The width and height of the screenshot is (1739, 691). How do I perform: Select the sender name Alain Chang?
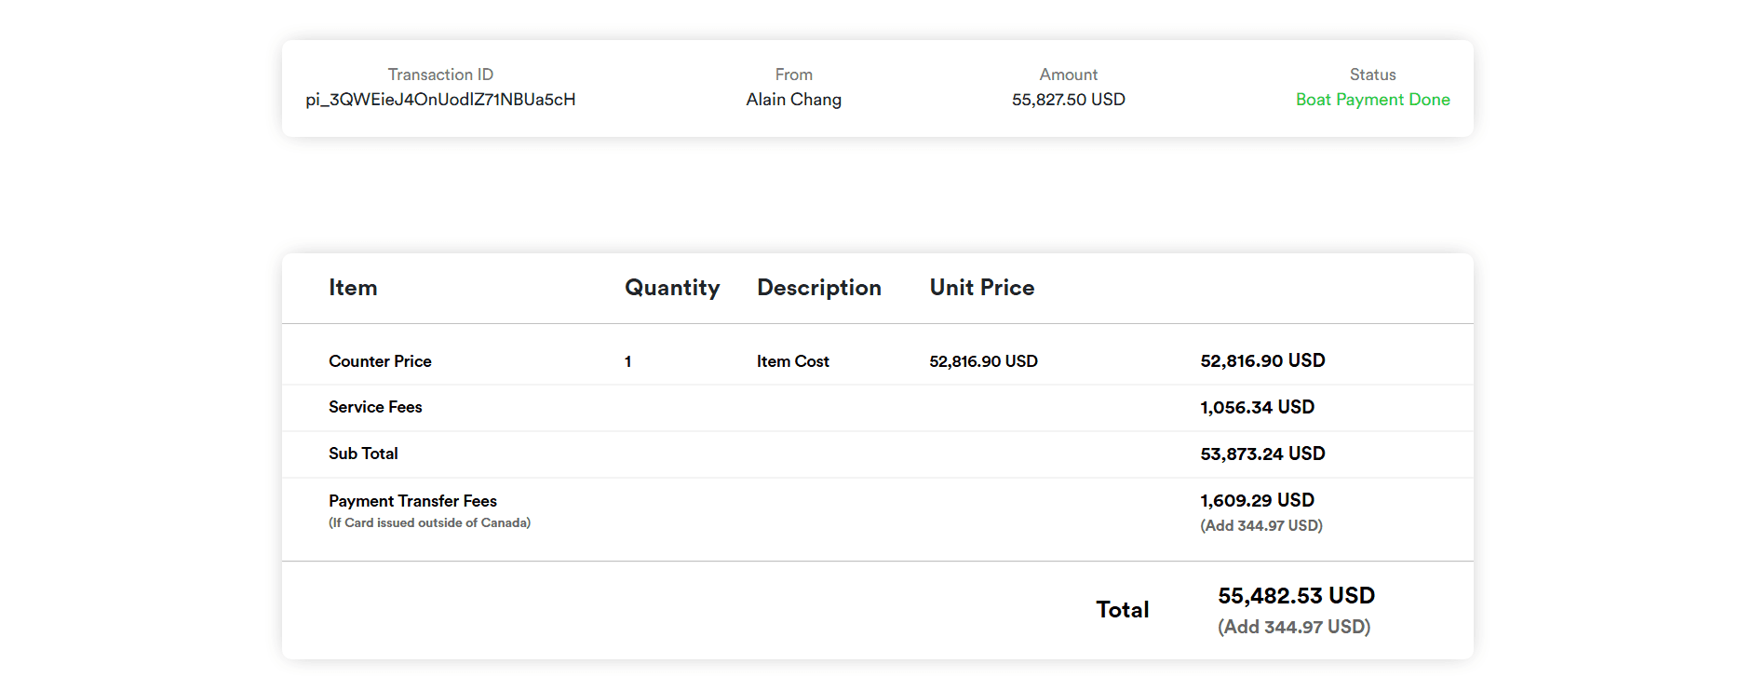pyautogui.click(x=793, y=100)
